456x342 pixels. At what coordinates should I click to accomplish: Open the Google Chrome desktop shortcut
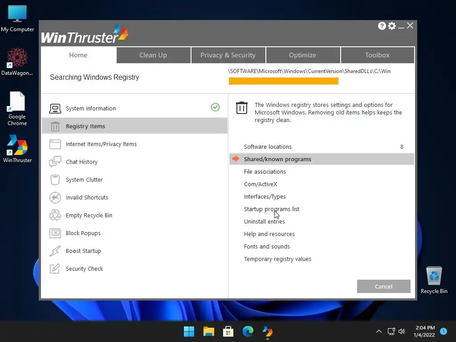(17, 109)
